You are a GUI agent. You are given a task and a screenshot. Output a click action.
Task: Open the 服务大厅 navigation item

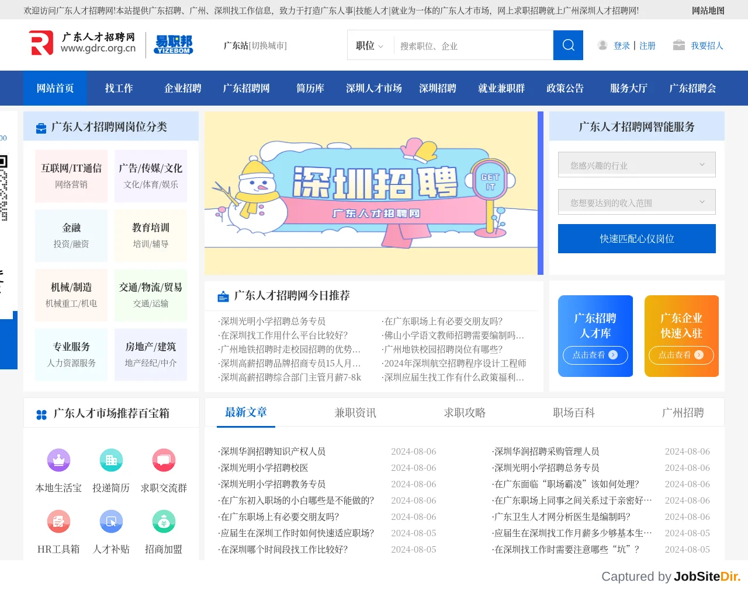pyautogui.click(x=629, y=88)
